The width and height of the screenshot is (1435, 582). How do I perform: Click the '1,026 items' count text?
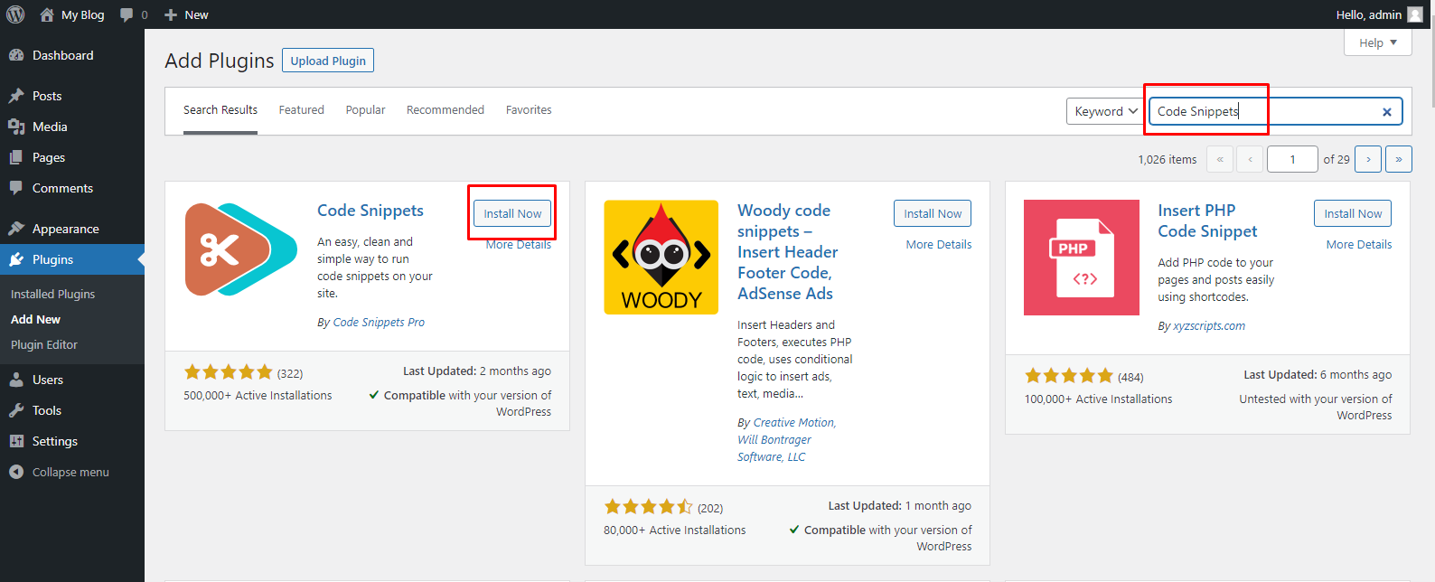click(1168, 160)
